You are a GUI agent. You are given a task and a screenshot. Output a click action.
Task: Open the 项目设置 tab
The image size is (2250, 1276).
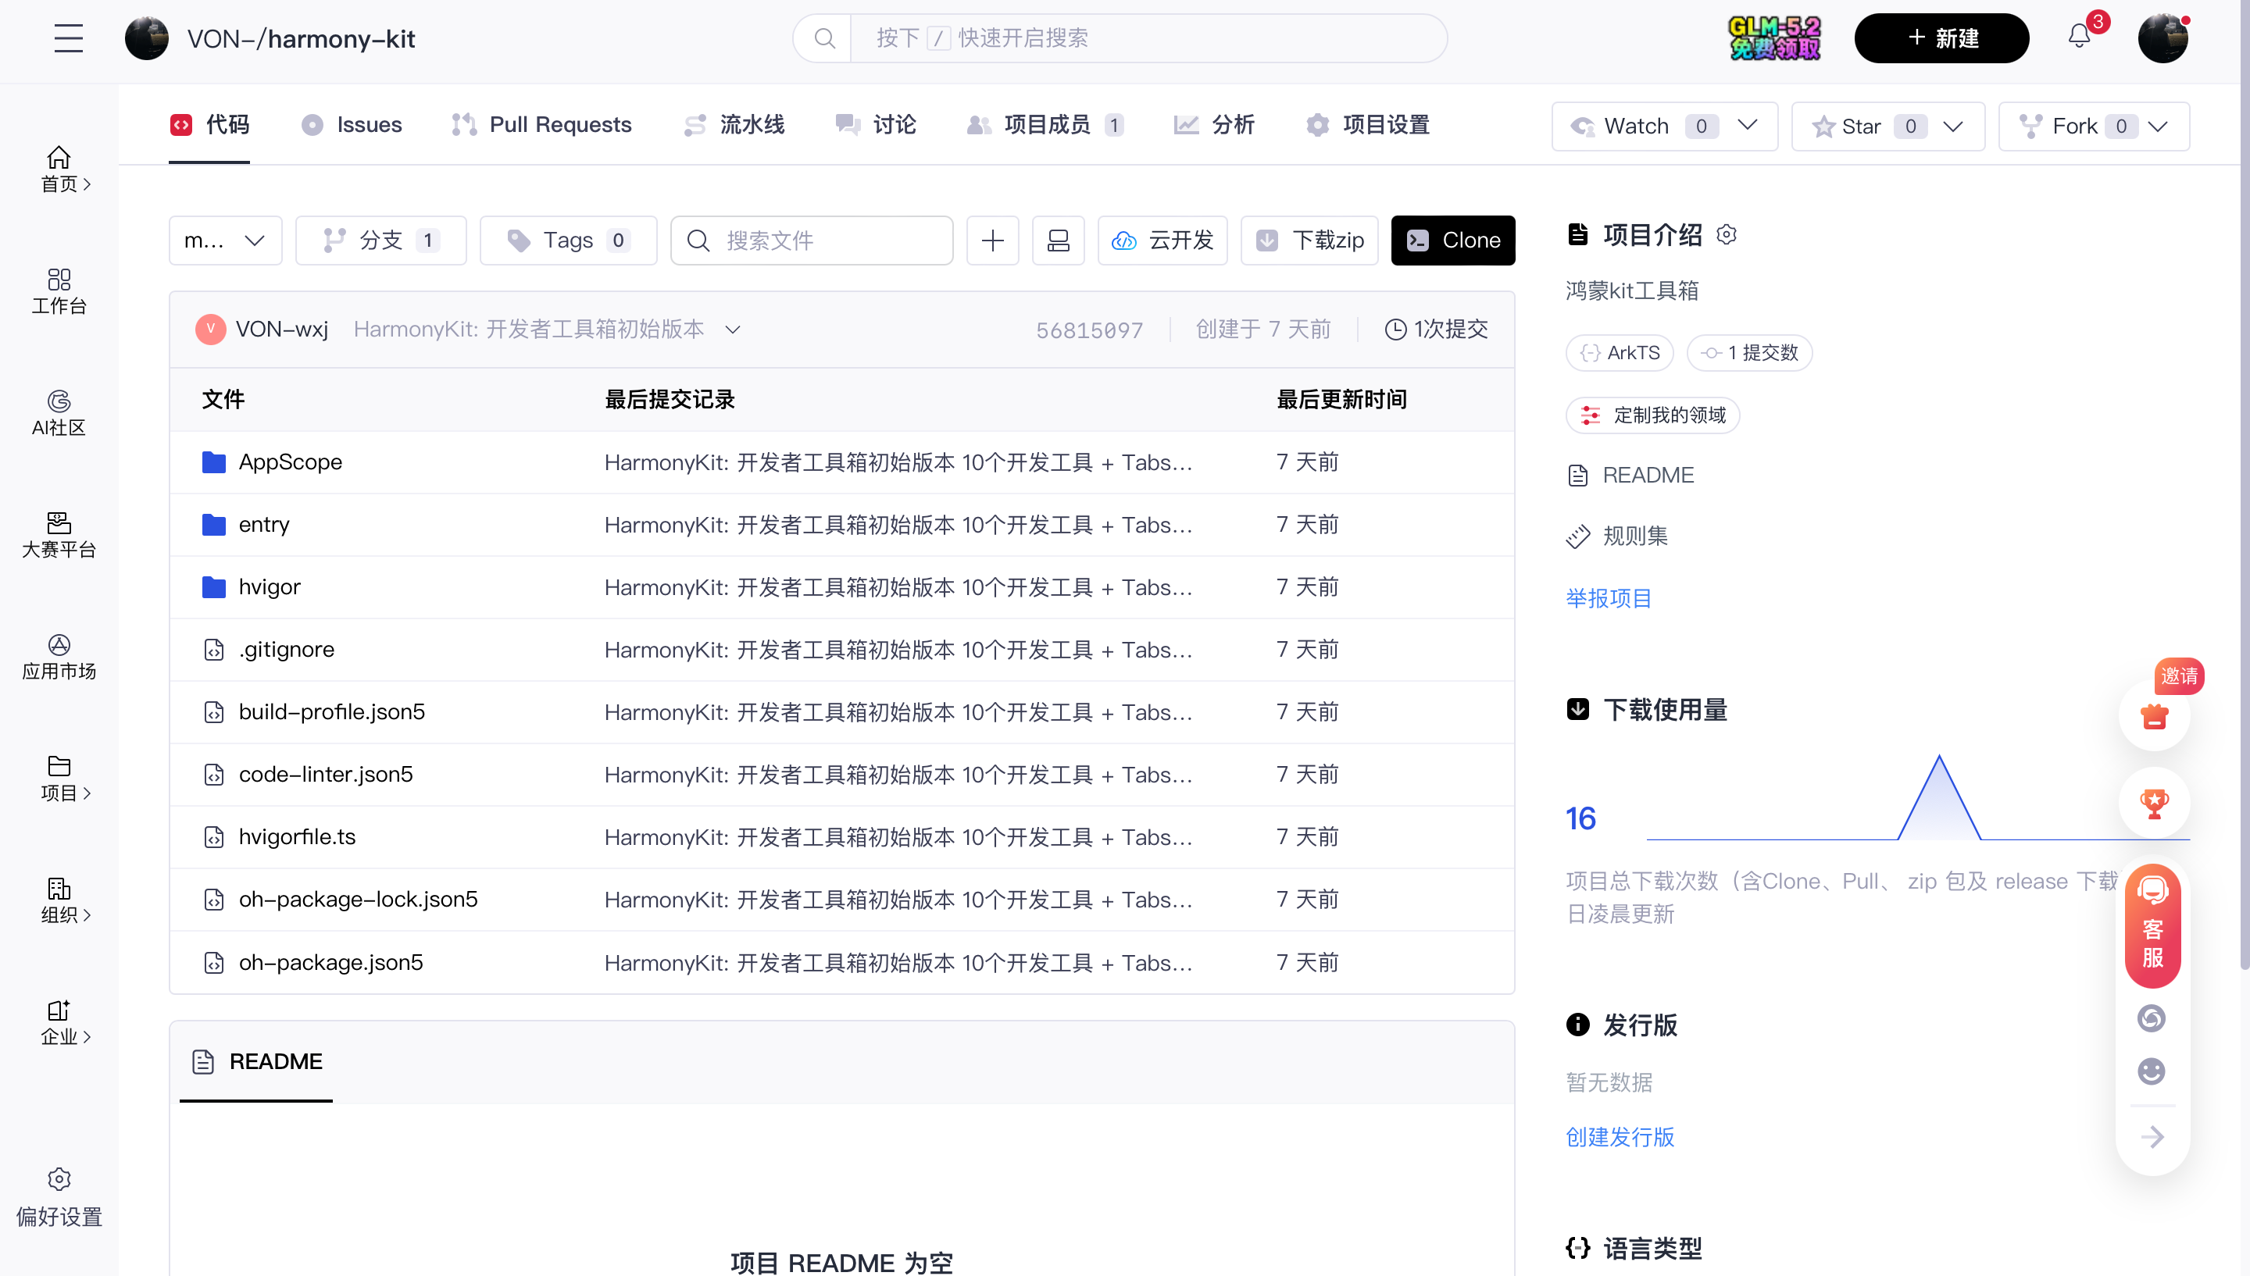point(1367,124)
